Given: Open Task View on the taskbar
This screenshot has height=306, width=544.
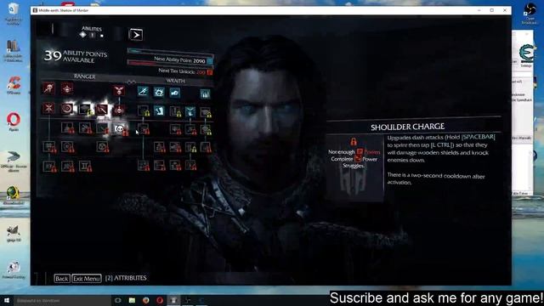Looking at the screenshot, I should pos(118,300).
